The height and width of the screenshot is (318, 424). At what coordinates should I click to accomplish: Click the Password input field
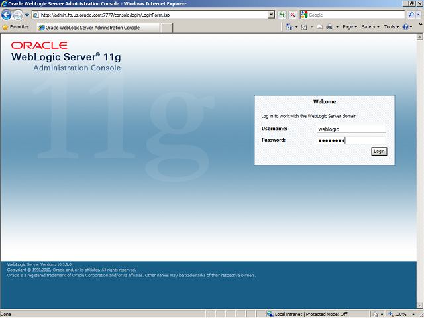pyautogui.click(x=350, y=140)
